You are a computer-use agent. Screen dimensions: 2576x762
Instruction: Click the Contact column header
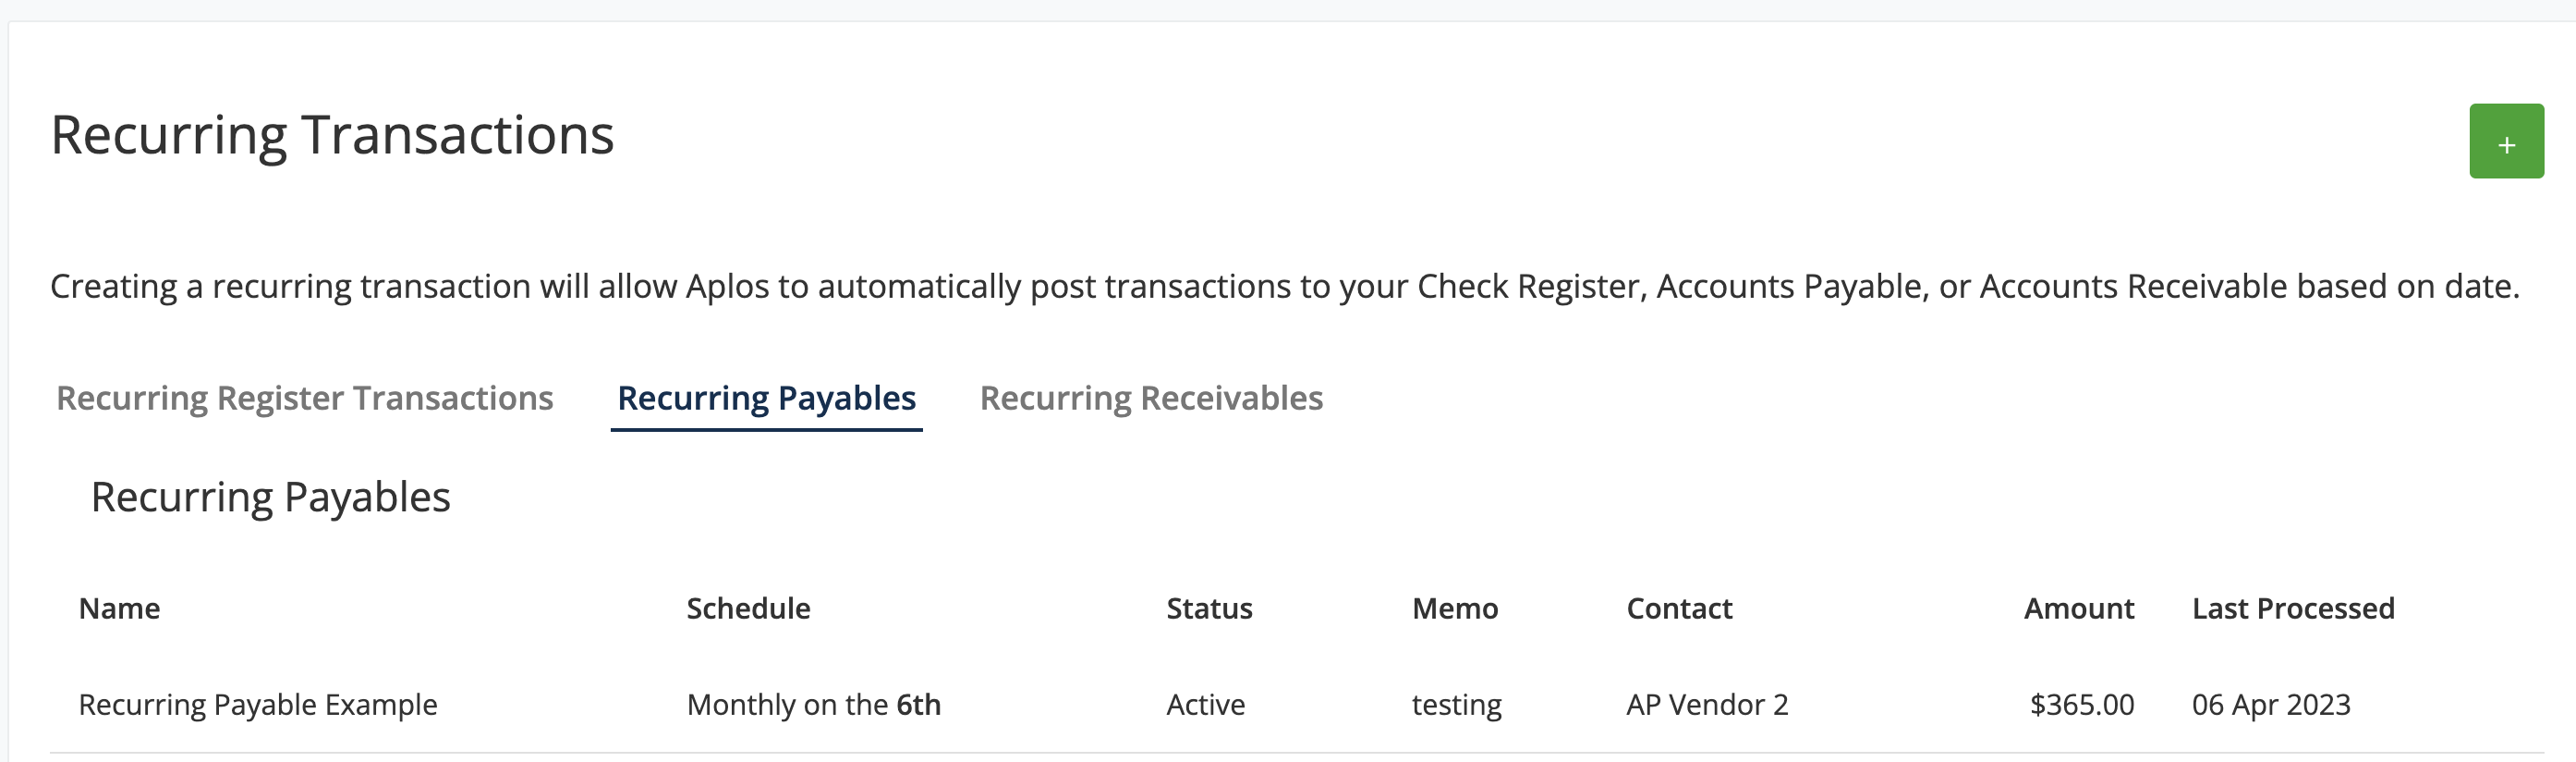1679,608
